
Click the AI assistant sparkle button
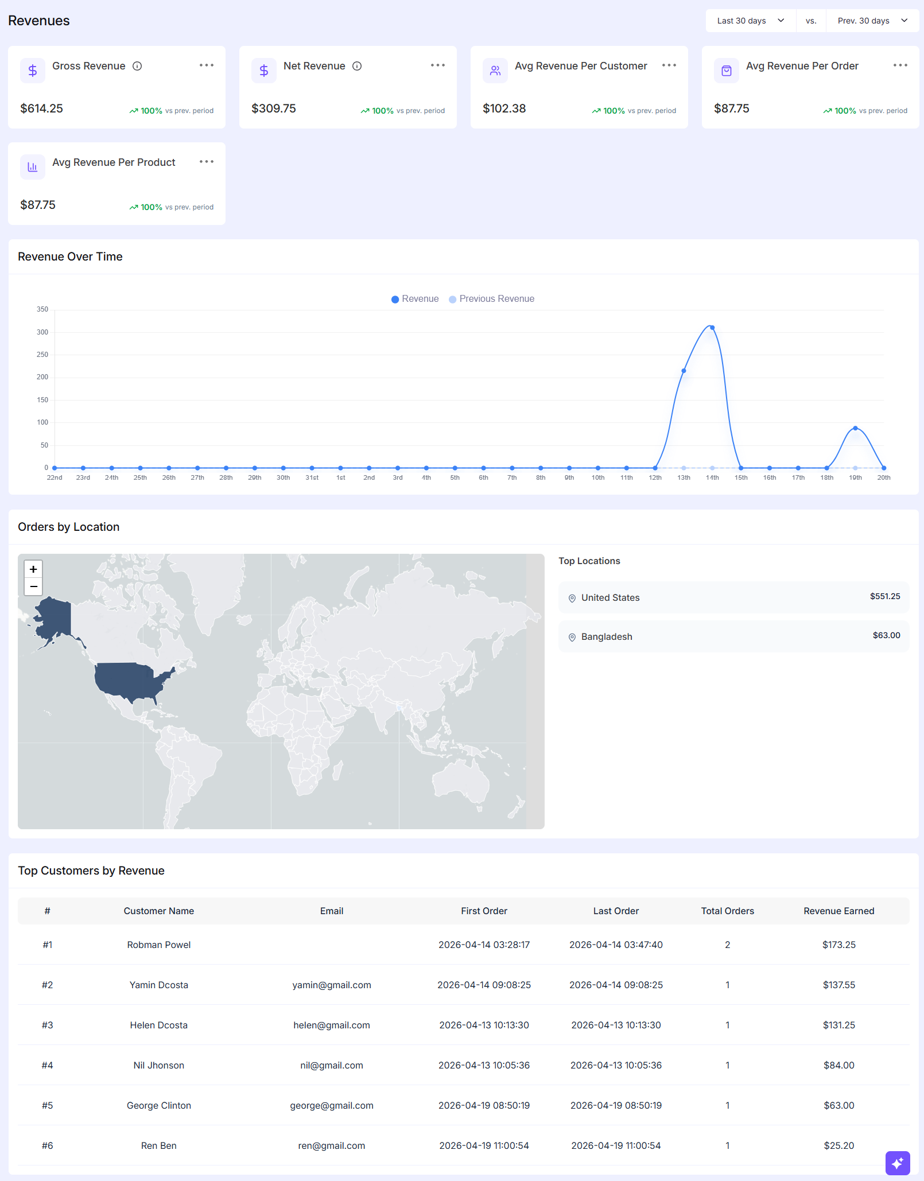point(898,1163)
